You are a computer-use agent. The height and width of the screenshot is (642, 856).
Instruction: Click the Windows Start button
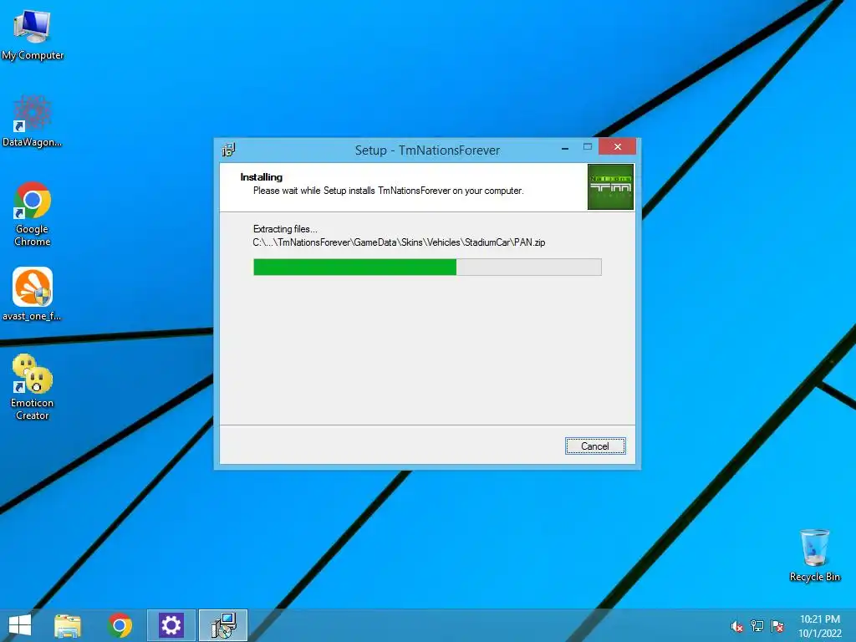click(20, 625)
